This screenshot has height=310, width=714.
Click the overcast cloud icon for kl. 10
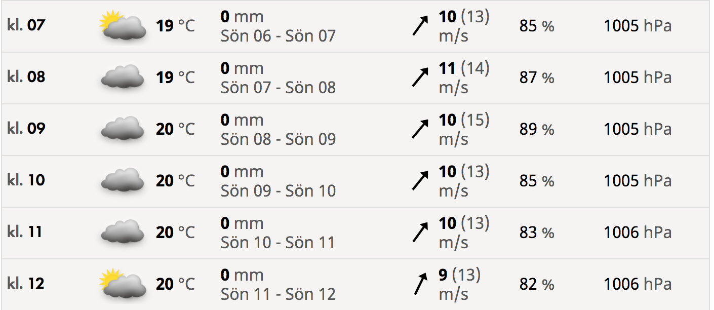[122, 181]
